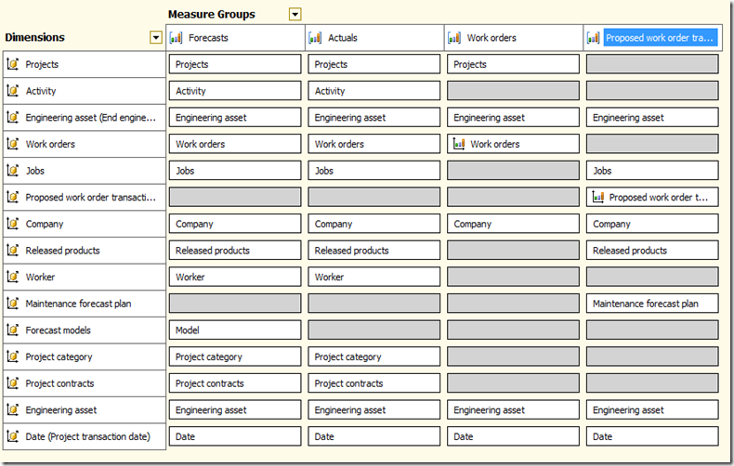This screenshot has height=466, width=734.
Task: Click the Actuals measure group icon
Action: click(x=316, y=38)
